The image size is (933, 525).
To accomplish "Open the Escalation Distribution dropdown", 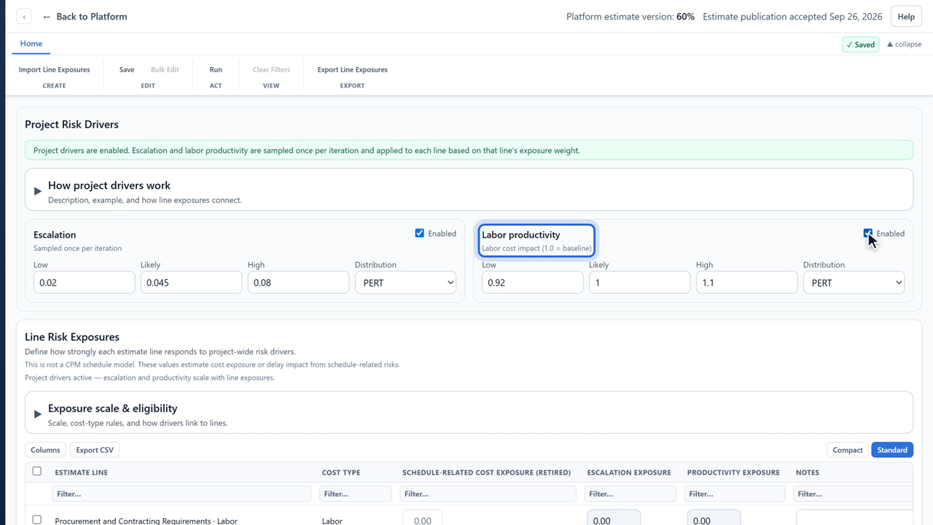I will [x=405, y=283].
